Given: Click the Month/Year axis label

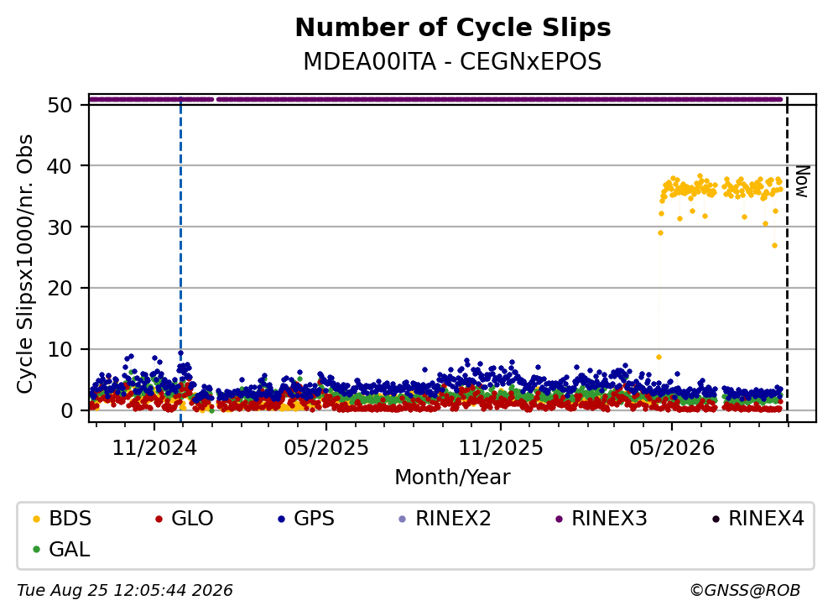Looking at the screenshot, I should point(452,478).
